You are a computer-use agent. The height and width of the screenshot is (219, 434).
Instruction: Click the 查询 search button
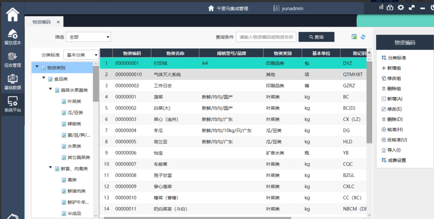click(316, 37)
